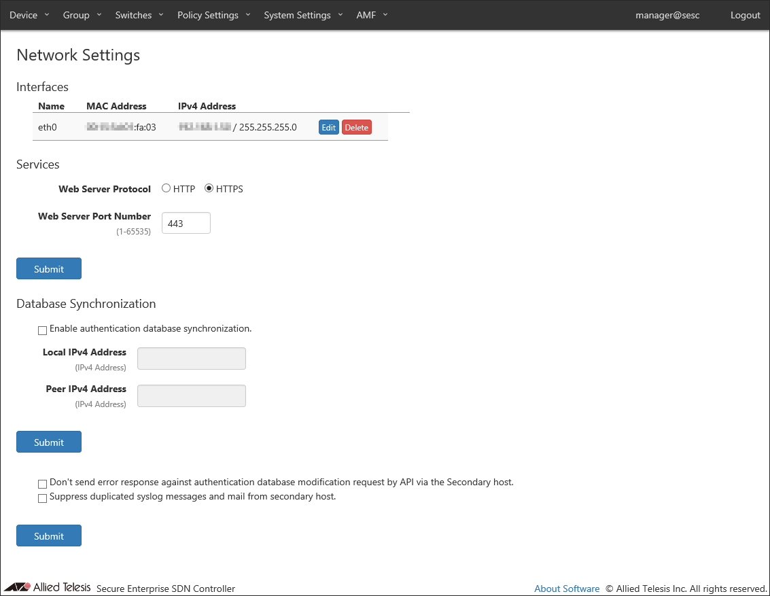The image size is (770, 596).
Task: Check Suppress duplicated syslog messages option
Action: (x=42, y=498)
